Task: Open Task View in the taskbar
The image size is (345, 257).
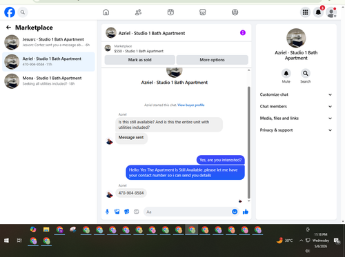Action: pyautogui.click(x=19, y=240)
